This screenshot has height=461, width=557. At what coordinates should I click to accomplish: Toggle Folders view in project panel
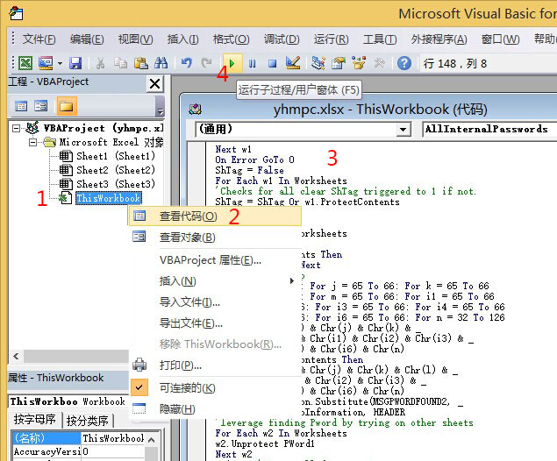pyautogui.click(x=66, y=106)
